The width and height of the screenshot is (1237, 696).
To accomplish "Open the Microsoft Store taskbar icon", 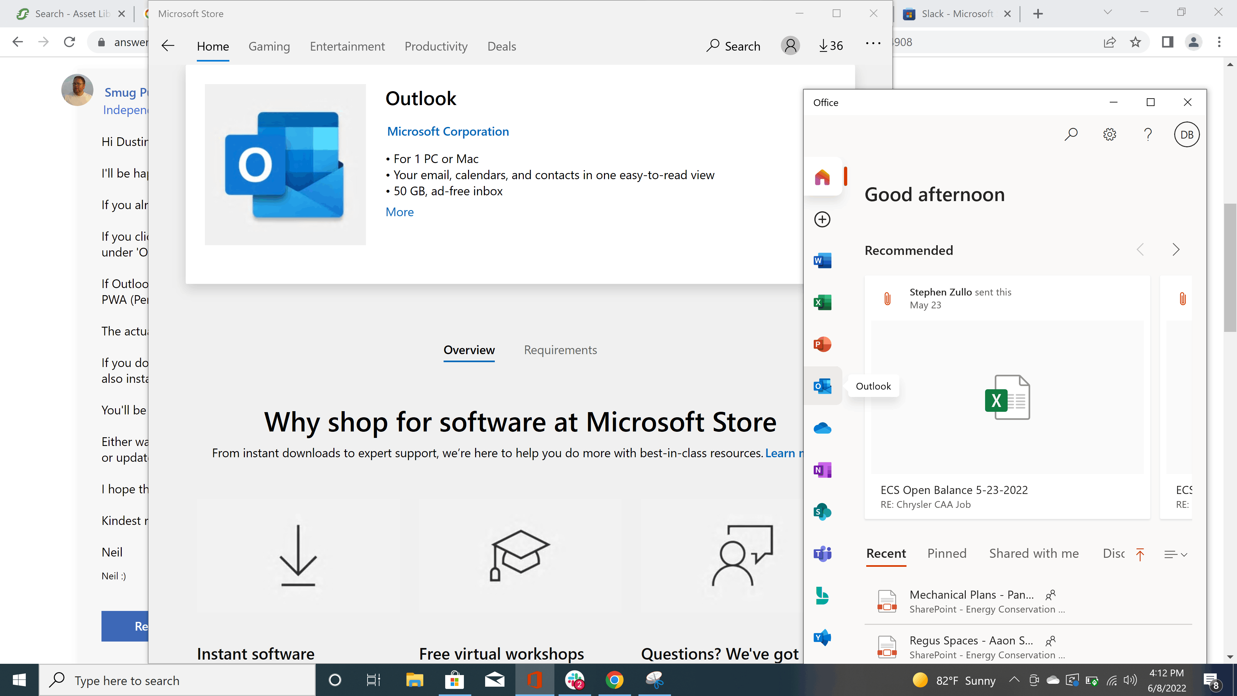I will 454,680.
